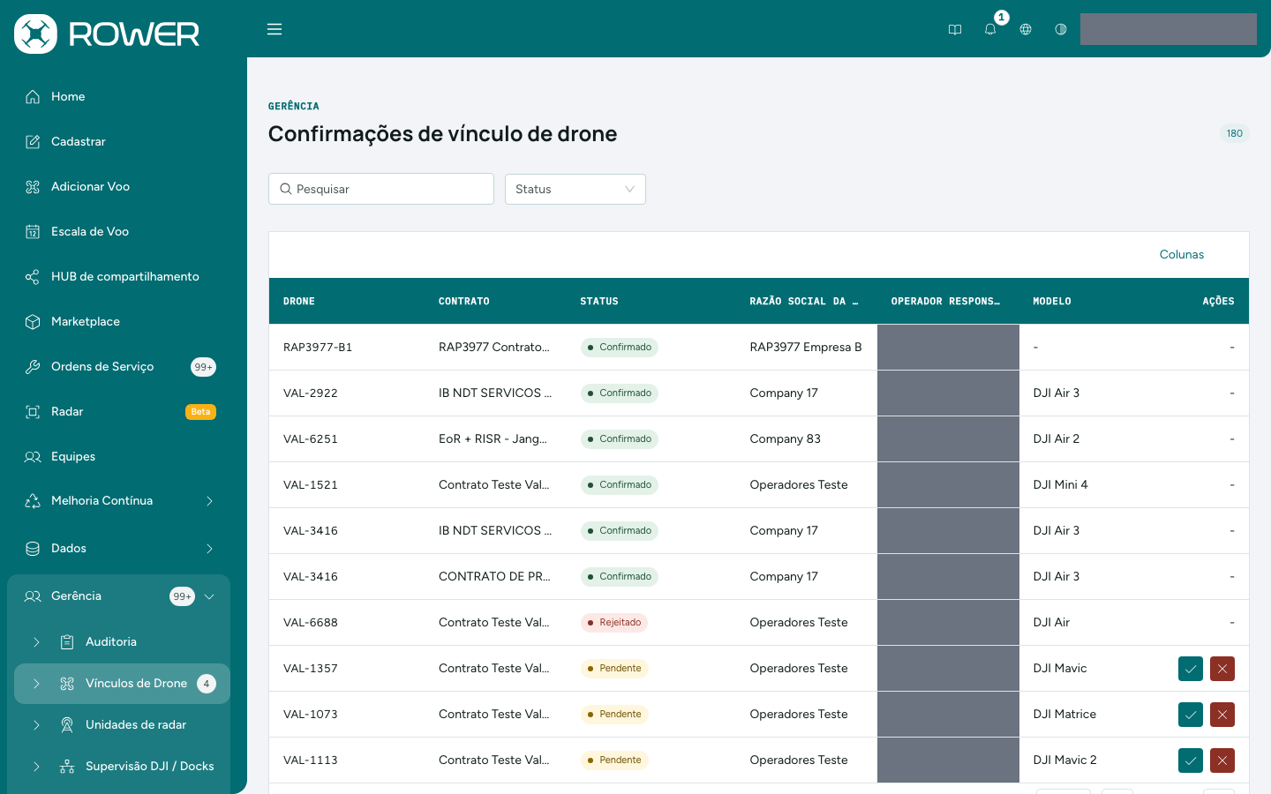
Task: Reject drone link VAL-1073
Action: click(x=1222, y=715)
